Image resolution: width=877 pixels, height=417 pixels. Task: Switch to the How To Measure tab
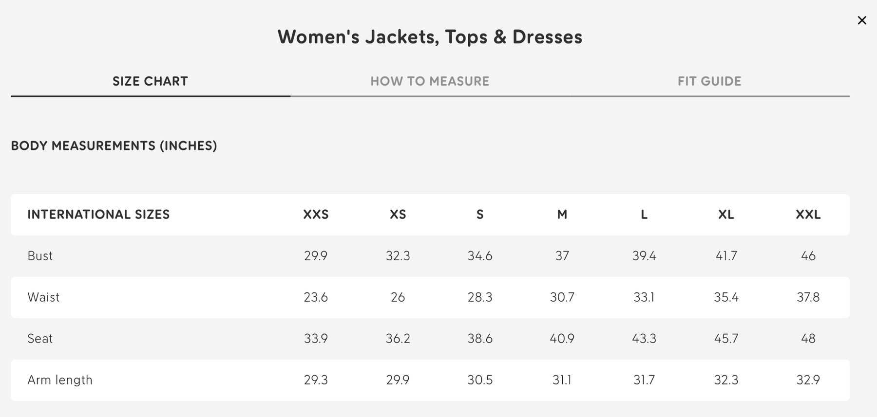[430, 81]
